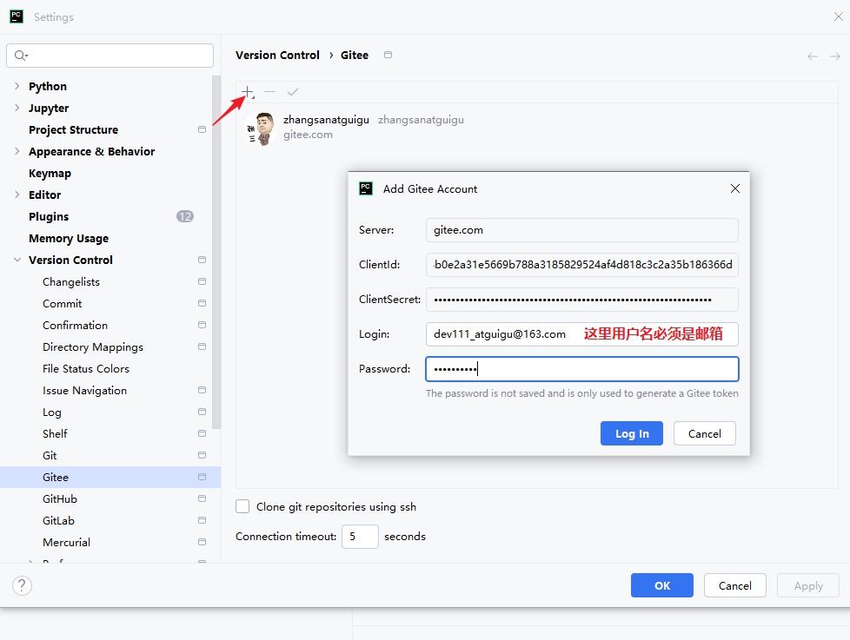The height and width of the screenshot is (640, 850).
Task: Click the project icon next to Mercurial
Action: (203, 542)
